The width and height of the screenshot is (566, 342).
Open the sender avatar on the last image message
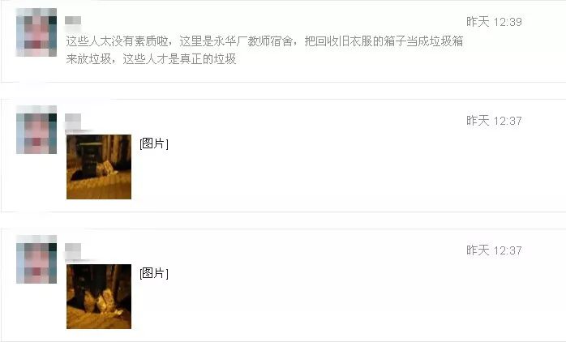[x=36, y=259]
